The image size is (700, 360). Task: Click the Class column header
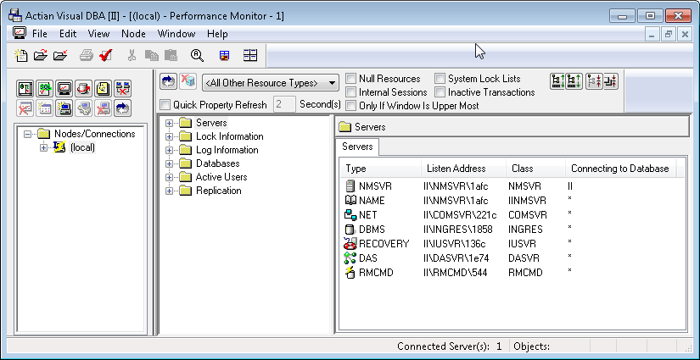pyautogui.click(x=535, y=169)
